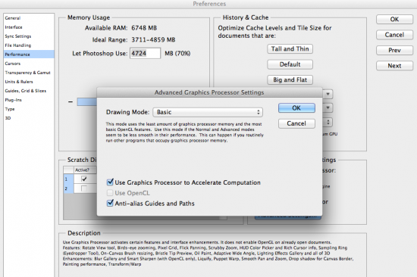Screen dimensions: 417x277
Task: Click the Let Photoshop Use memory field
Action: pyautogui.click(x=146, y=53)
